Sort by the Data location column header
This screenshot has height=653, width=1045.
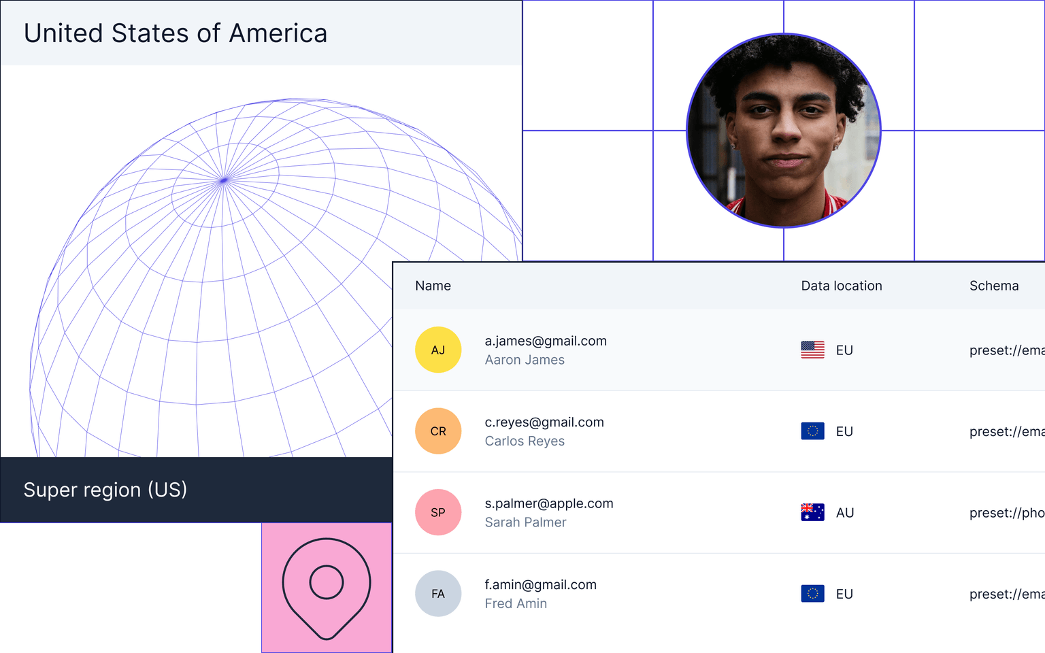841,286
